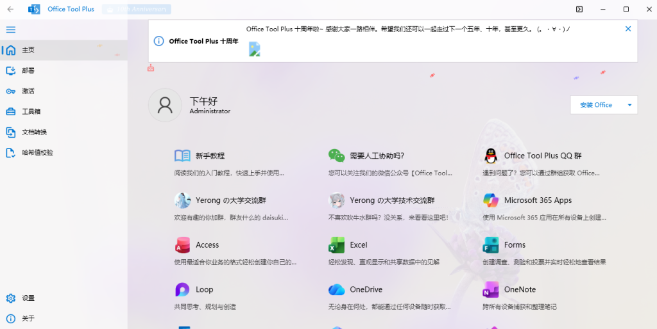
Task: Click the deploy download icon in sidebar
Action: pyautogui.click(x=11, y=70)
